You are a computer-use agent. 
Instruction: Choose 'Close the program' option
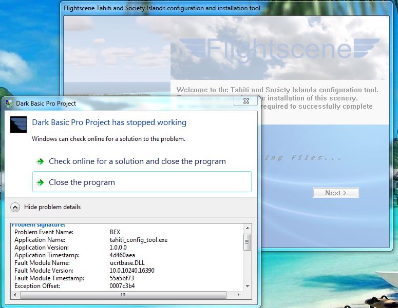pos(142,182)
